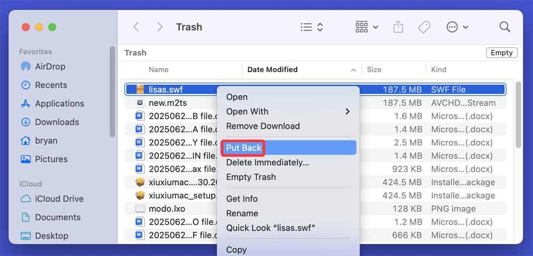Click the Word icon of the 1.6 MB file
Image resolution: width=533 pixels, height=256 pixels.
140,116
